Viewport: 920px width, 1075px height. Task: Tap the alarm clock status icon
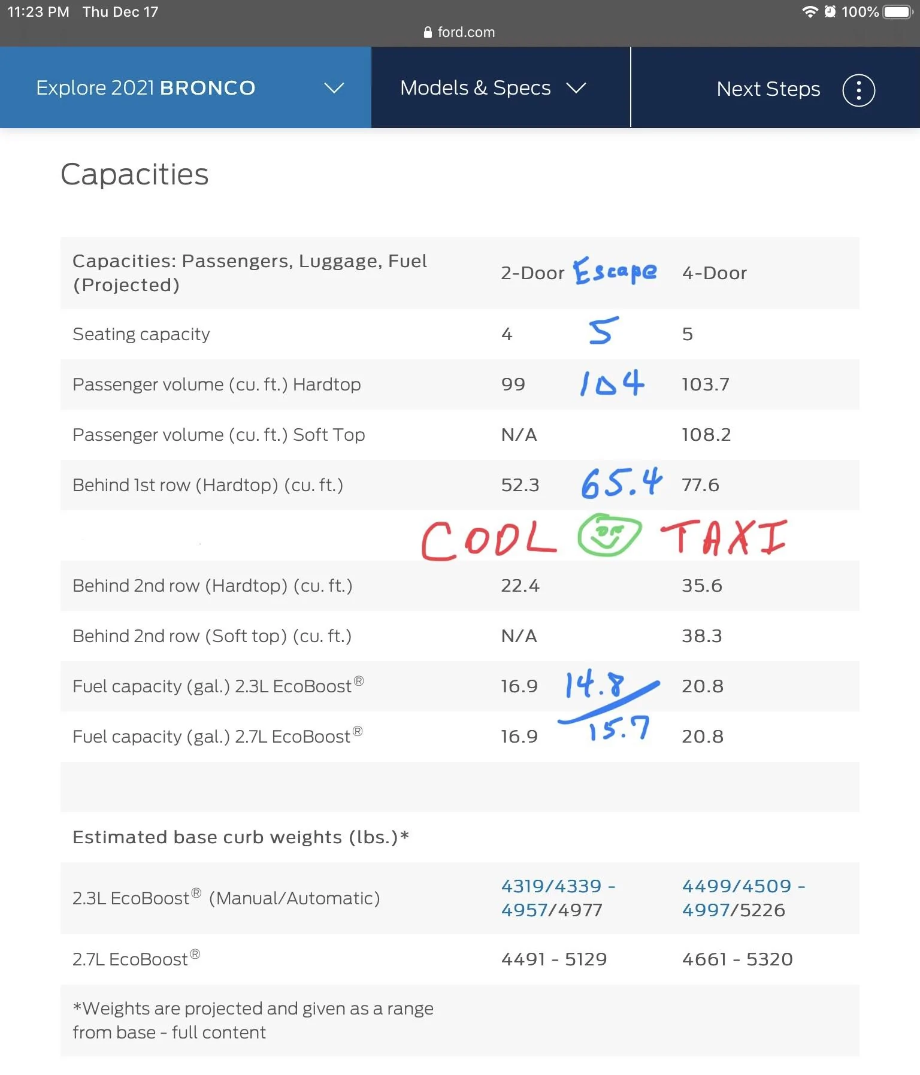click(830, 11)
